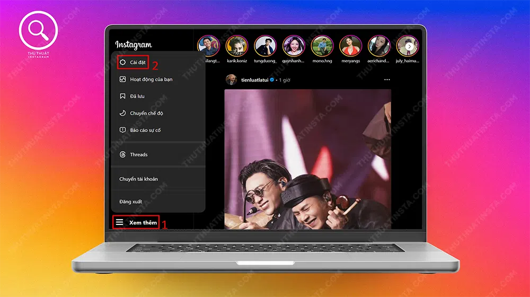View meryangs story avatar
The image size is (530, 297).
[350, 46]
